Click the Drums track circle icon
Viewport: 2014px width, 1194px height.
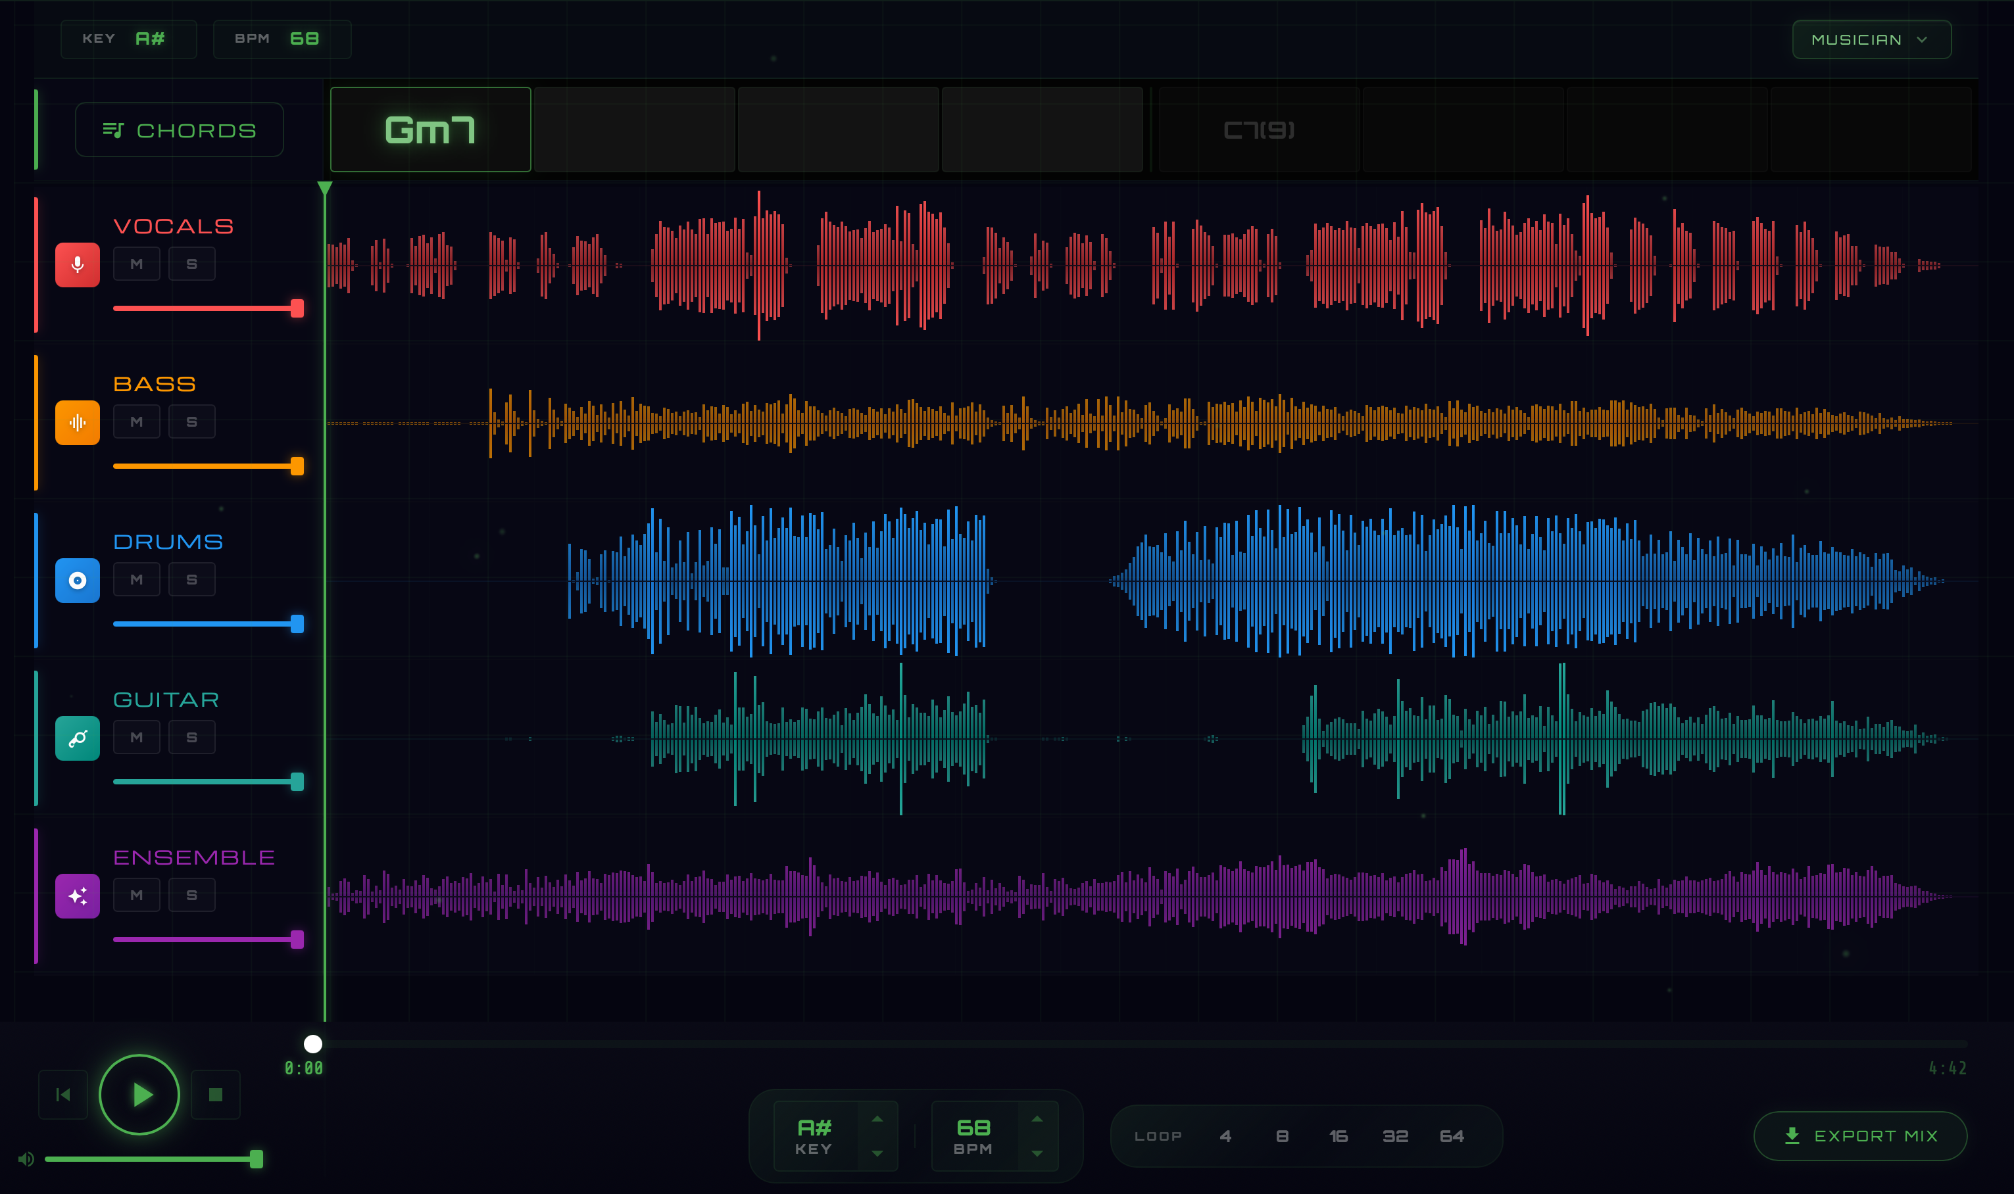pyautogui.click(x=77, y=579)
